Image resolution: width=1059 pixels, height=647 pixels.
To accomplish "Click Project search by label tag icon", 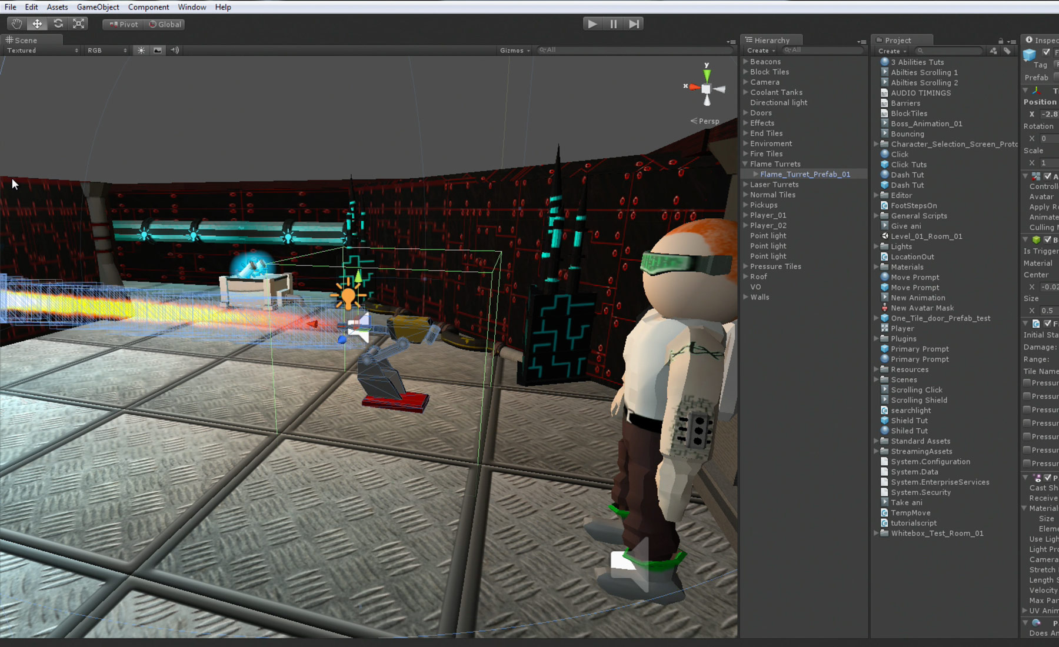I will (x=1007, y=51).
